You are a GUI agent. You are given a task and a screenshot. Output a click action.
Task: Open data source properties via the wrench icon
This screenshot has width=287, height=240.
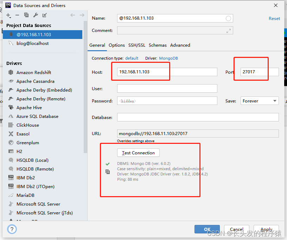tap(36, 15)
